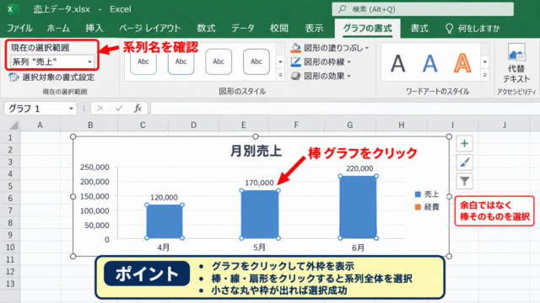Expand the WordArt styles gallery
Screen dimensions: 540x303
point(485,75)
